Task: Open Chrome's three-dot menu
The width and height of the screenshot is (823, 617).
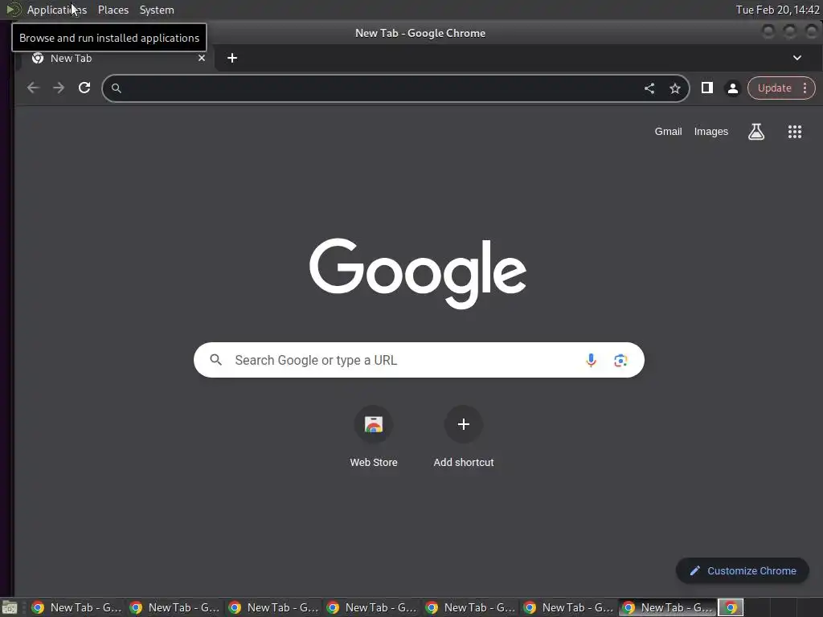Action: (805, 88)
